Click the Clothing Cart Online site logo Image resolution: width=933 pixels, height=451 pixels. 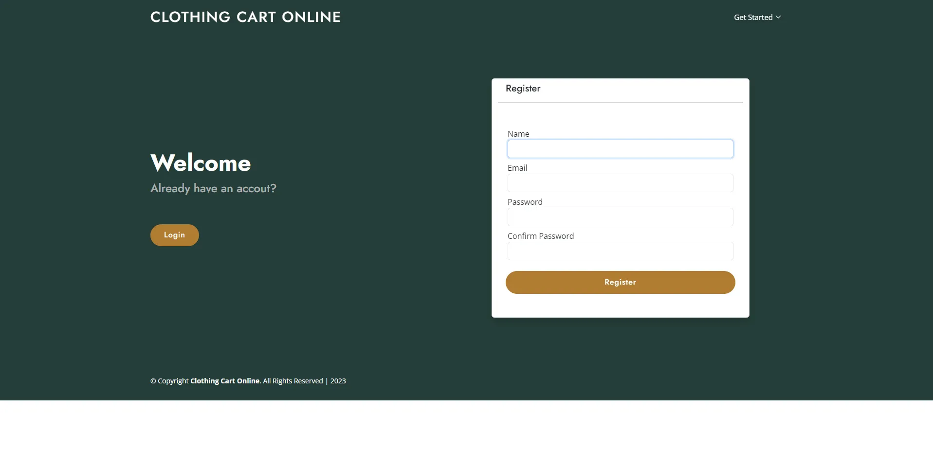click(x=245, y=17)
